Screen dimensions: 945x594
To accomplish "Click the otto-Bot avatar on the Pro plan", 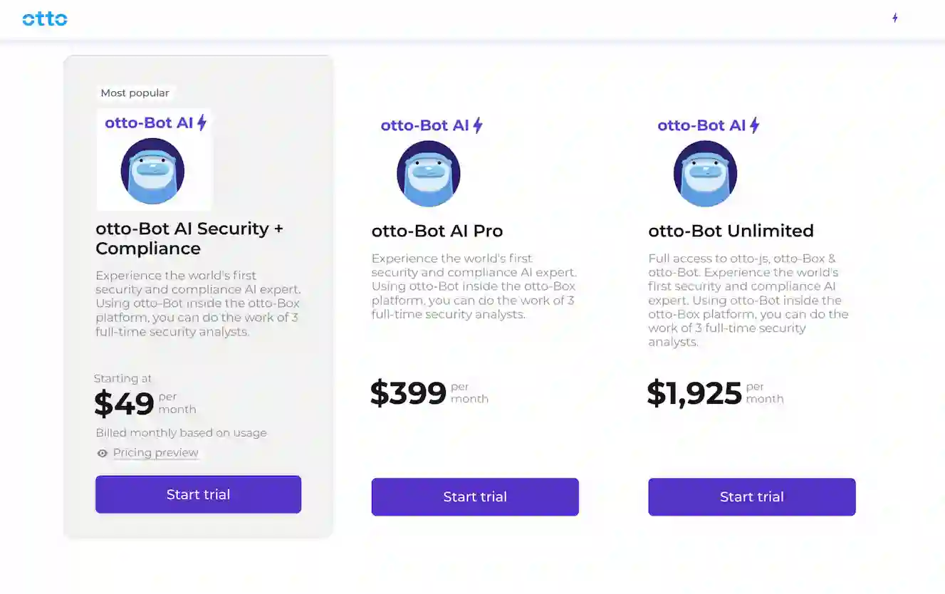I will (428, 173).
